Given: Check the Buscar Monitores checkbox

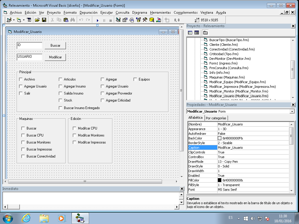Looking at the screenshot, I should click(x=23, y=142).
